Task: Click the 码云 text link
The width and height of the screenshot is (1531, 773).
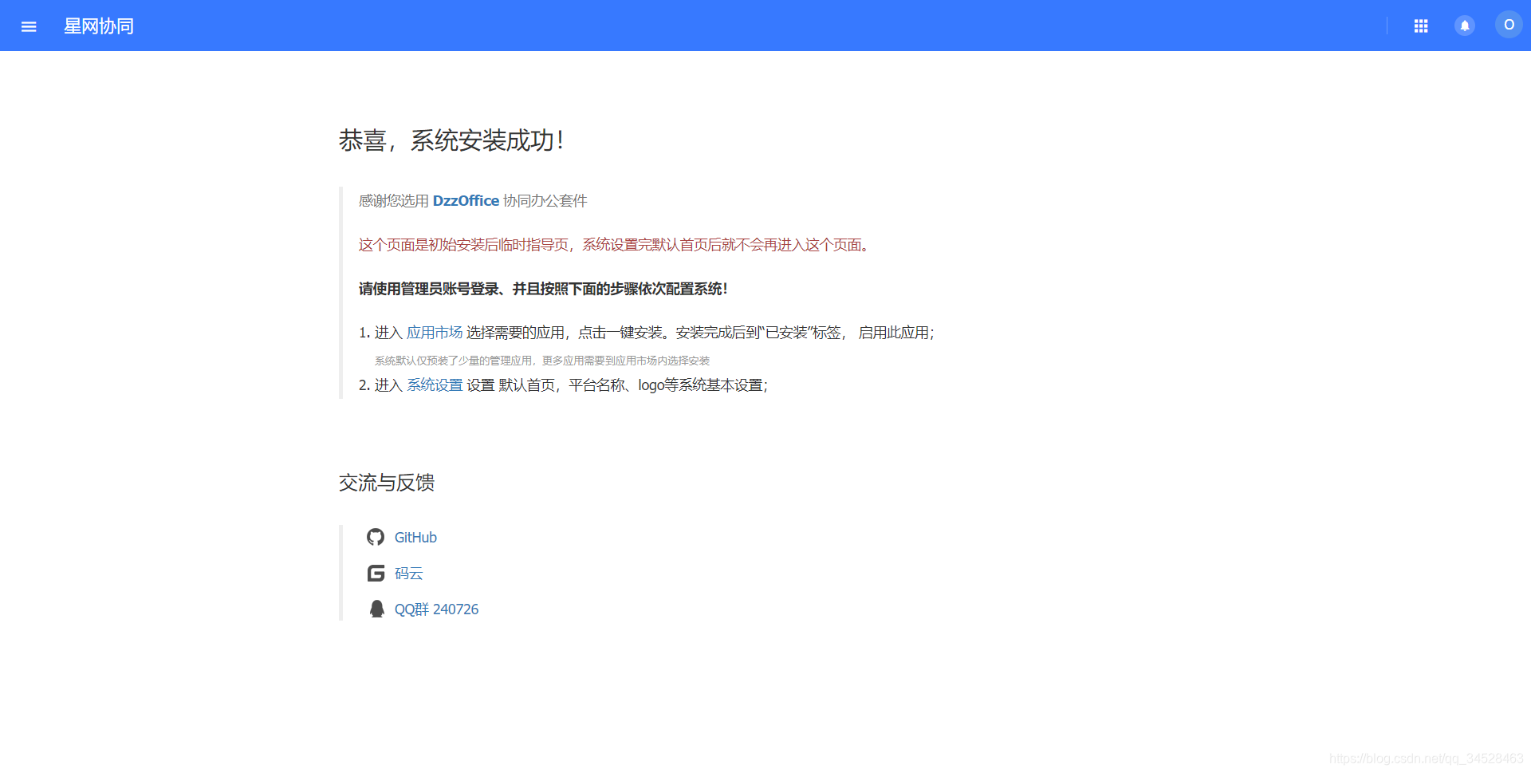Action: click(408, 573)
